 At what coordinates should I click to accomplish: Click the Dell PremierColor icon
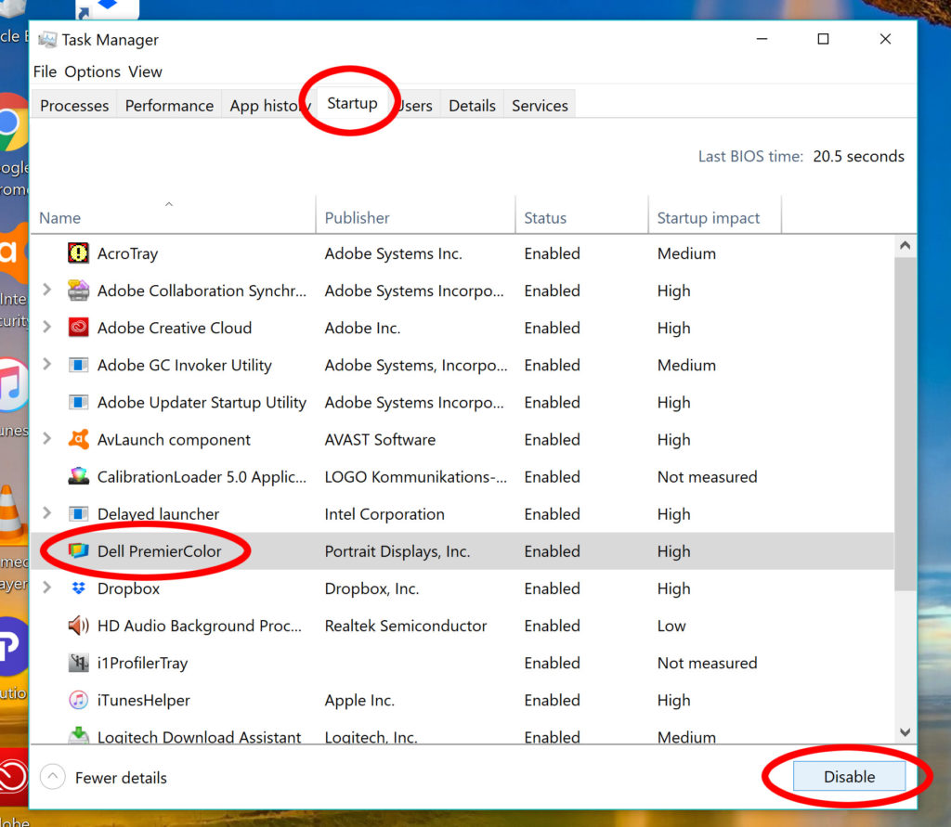79,551
